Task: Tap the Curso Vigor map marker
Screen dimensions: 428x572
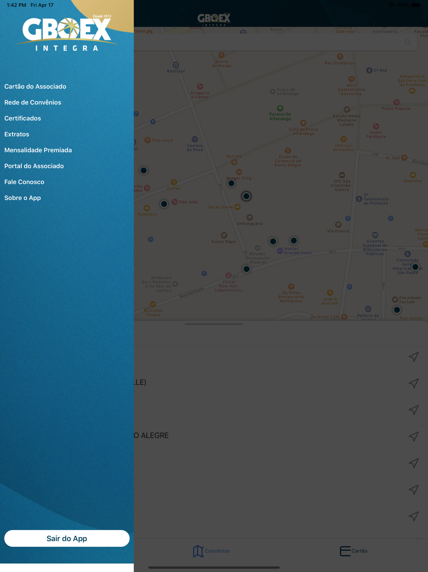Action: 224,235
